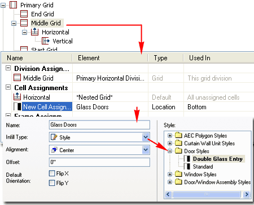
Task: Enable the Flip Y checkbox
Action: coord(52,182)
